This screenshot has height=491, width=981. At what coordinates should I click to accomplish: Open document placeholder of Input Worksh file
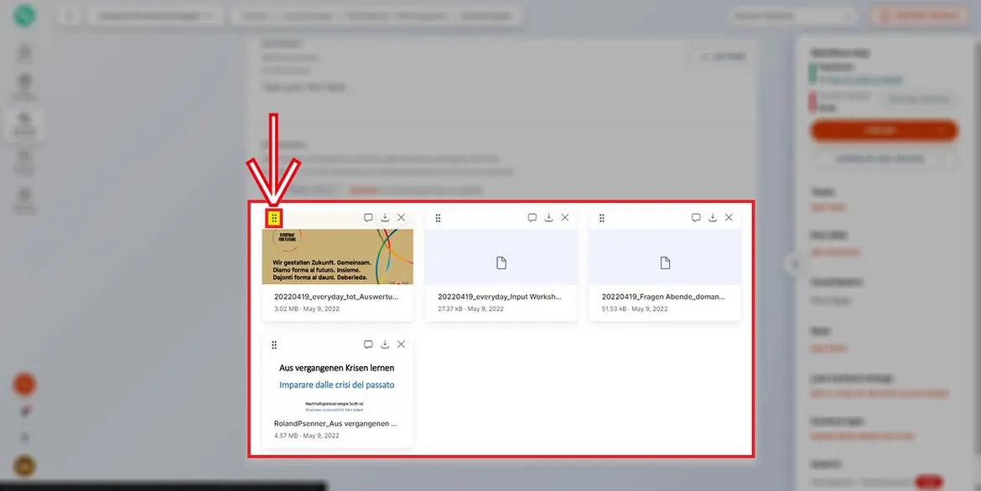pos(501,263)
